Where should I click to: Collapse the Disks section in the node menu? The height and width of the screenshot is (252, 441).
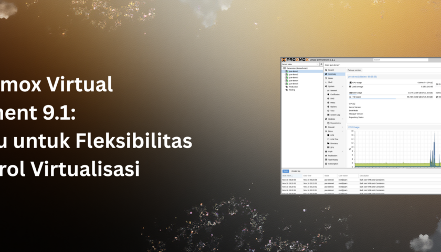[342, 131]
